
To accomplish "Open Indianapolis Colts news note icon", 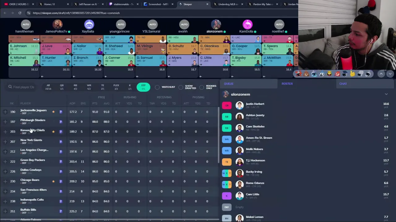I will point(61,201).
